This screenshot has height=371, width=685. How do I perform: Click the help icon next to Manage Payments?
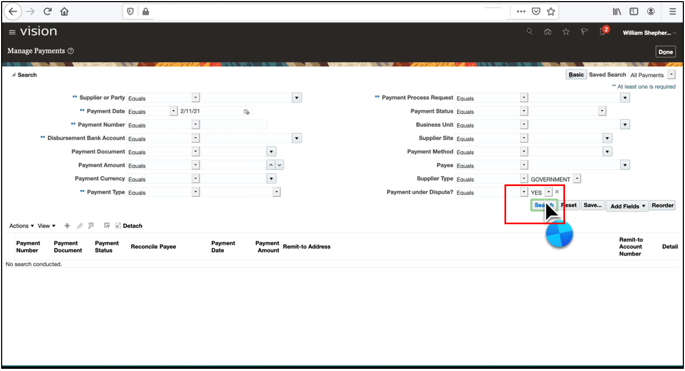coord(71,51)
